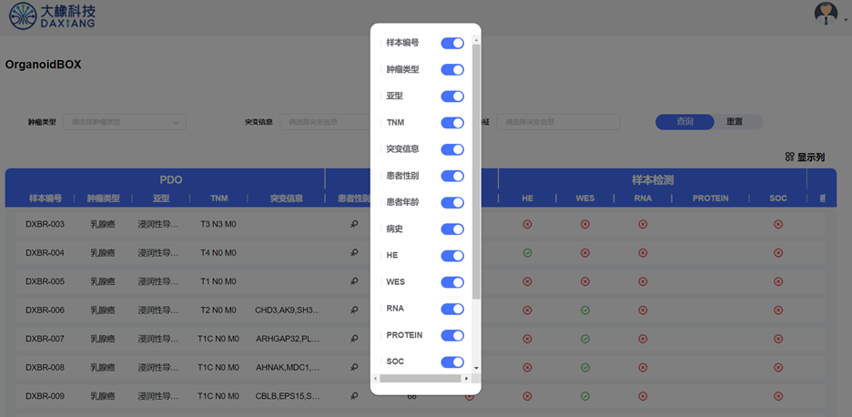Click the 查询 search button
852x417 pixels.
[685, 122]
